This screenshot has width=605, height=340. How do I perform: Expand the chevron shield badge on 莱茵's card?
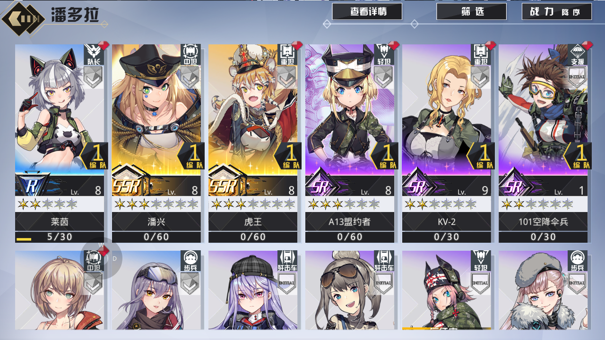(x=93, y=77)
